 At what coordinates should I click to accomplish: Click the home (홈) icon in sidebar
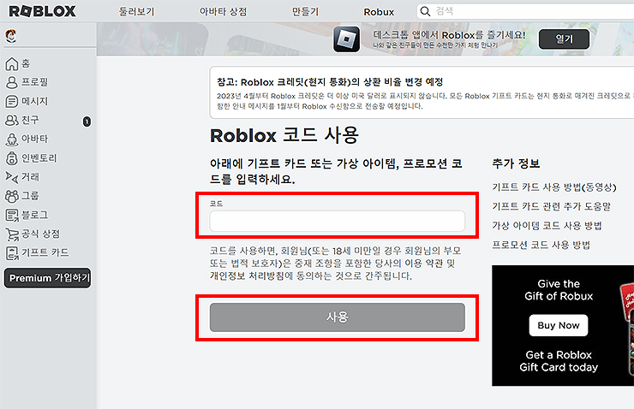[x=12, y=64]
